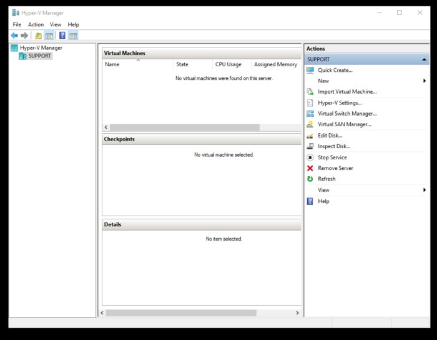Open View entry in Actions pane
The height and width of the screenshot is (340, 437).
(x=323, y=190)
